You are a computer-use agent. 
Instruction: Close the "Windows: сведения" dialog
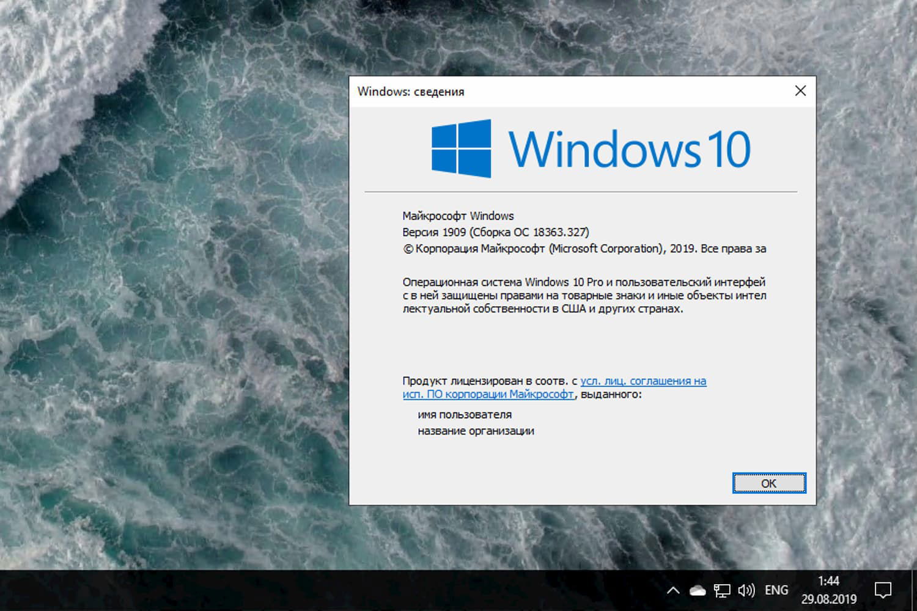(800, 90)
